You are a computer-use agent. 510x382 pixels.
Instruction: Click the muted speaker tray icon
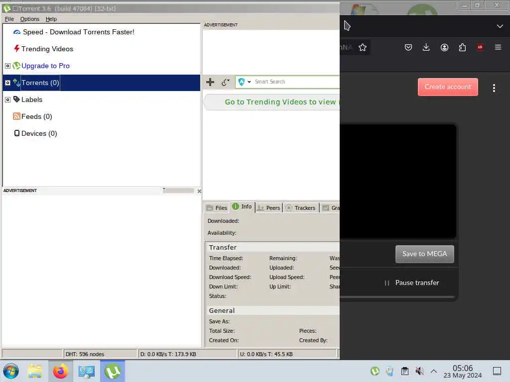[x=419, y=371]
